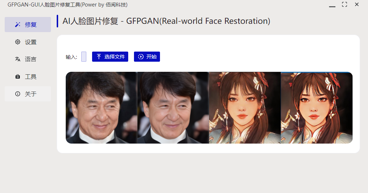Click the 选择文件 button text

(114, 57)
